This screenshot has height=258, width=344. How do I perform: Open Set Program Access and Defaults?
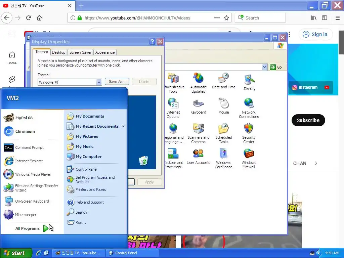coord(91,179)
